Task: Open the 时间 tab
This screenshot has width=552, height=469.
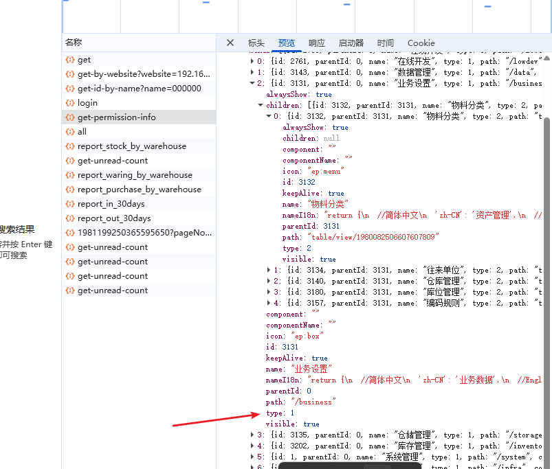Action: coord(386,43)
